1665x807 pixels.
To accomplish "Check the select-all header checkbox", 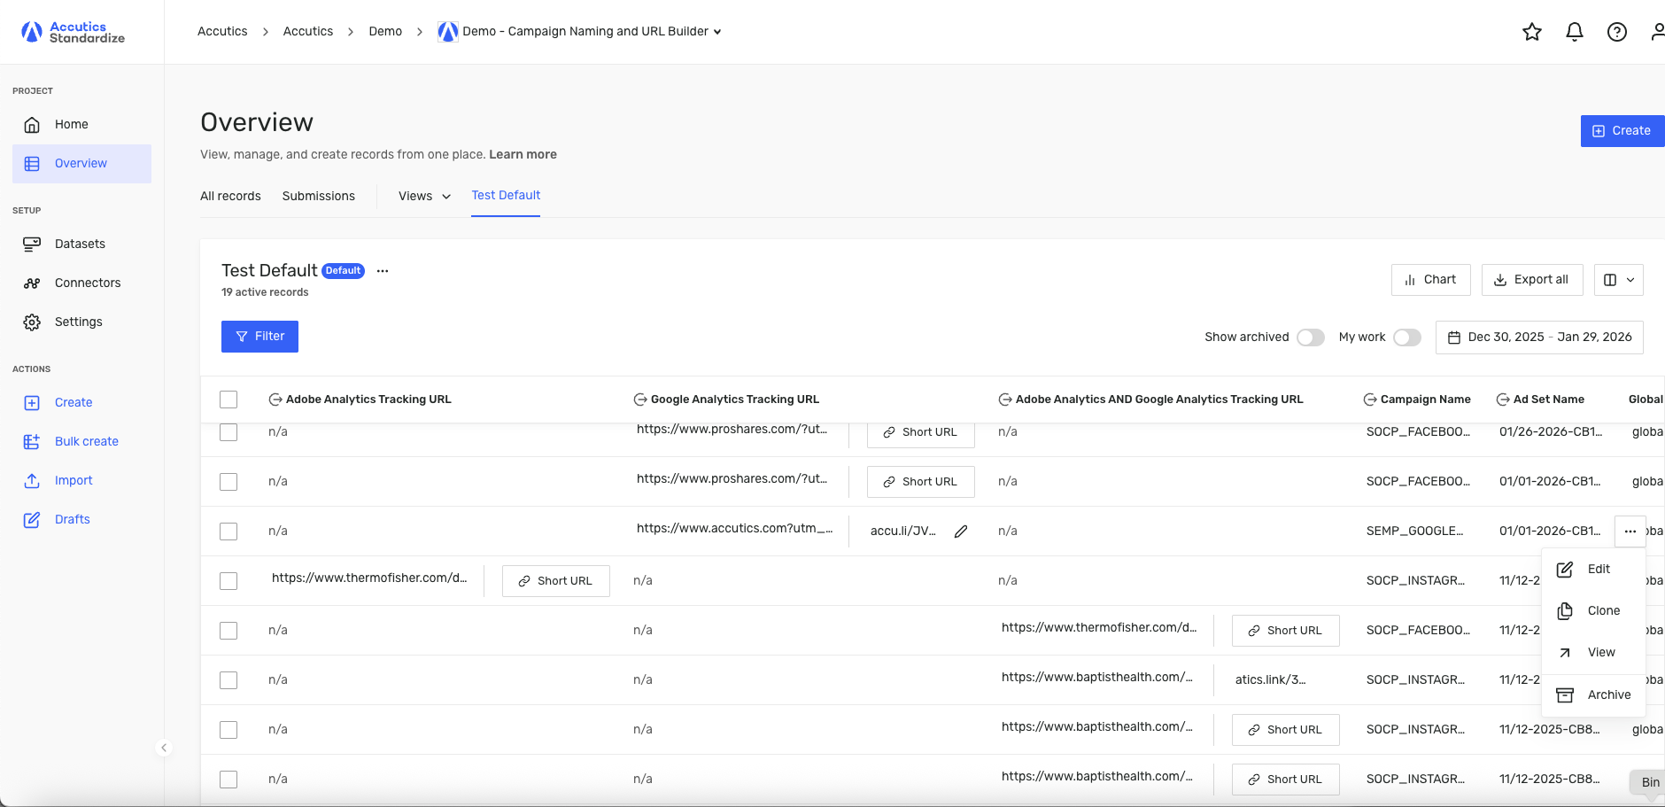I will [x=228, y=400].
